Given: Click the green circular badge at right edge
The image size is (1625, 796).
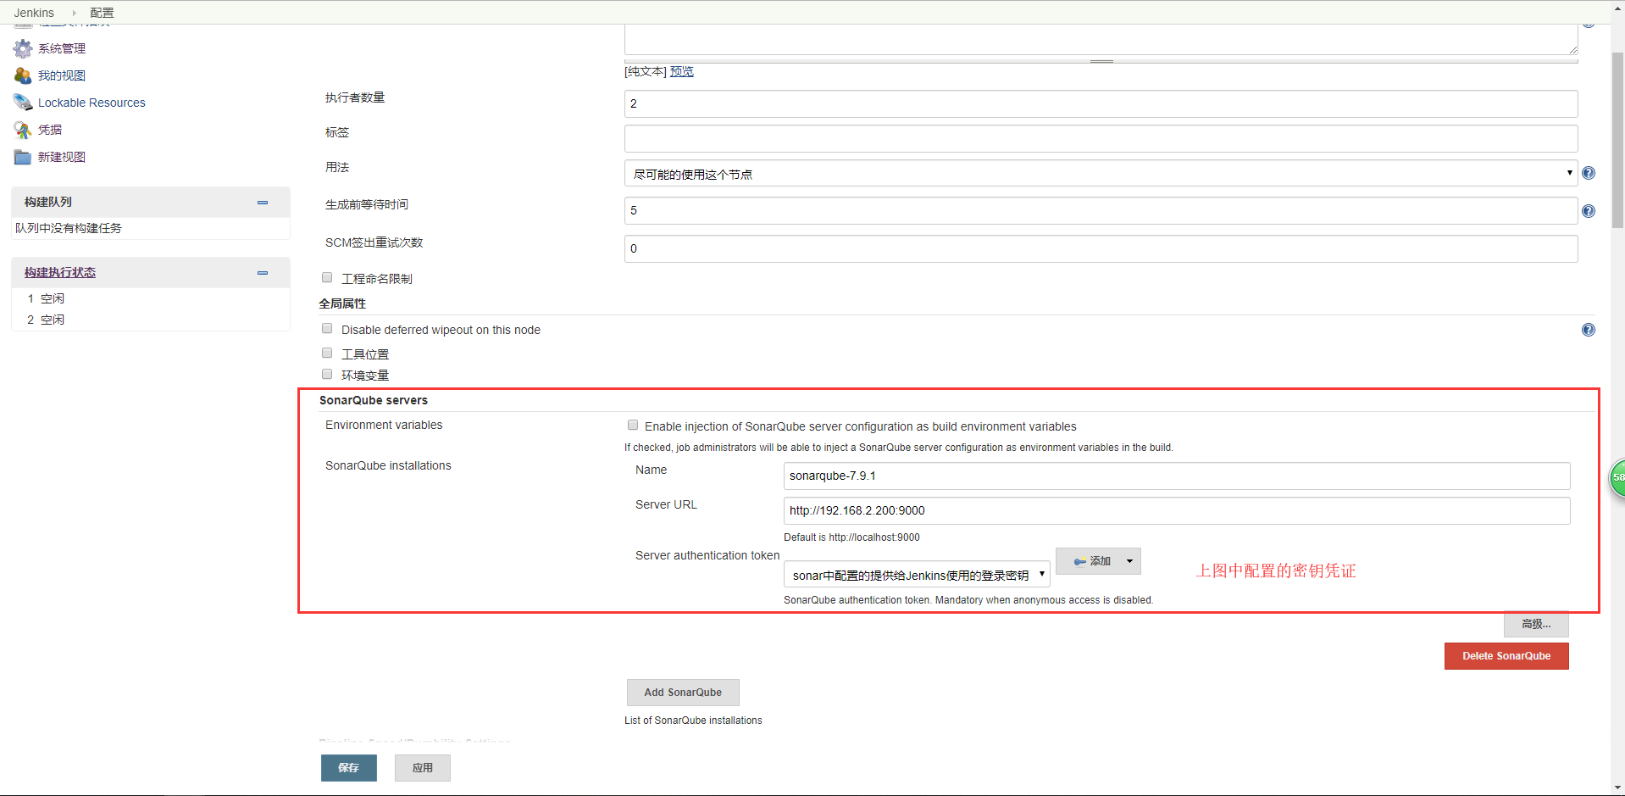Looking at the screenshot, I should tap(1617, 478).
